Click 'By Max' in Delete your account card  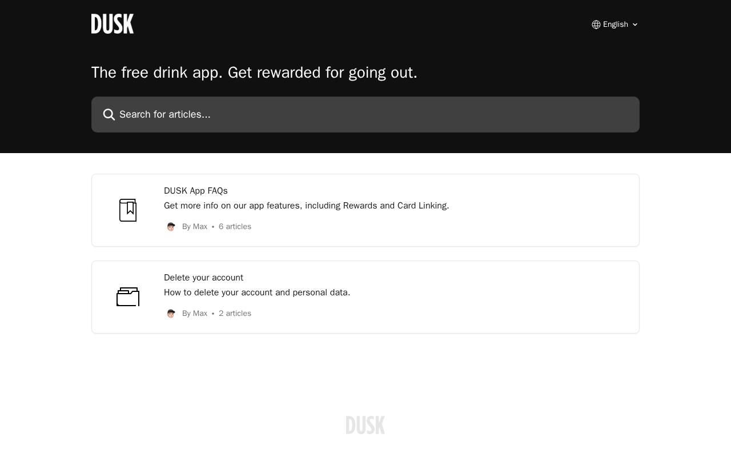(x=195, y=314)
